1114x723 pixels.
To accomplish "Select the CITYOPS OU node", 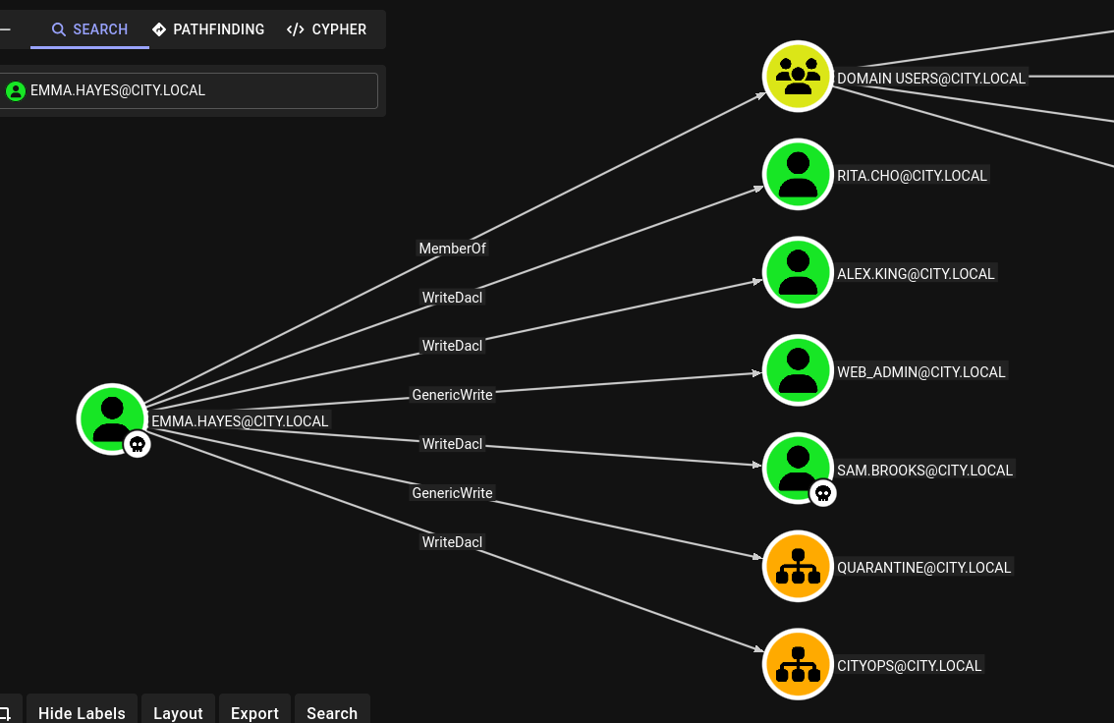I will 798,664.
